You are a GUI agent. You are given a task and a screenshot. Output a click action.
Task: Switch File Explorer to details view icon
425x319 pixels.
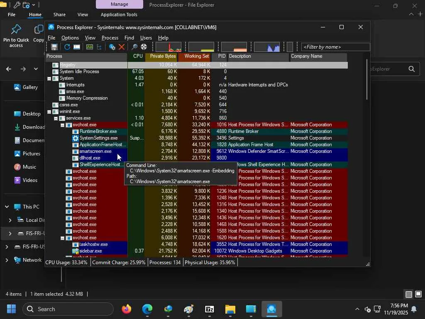409,294
